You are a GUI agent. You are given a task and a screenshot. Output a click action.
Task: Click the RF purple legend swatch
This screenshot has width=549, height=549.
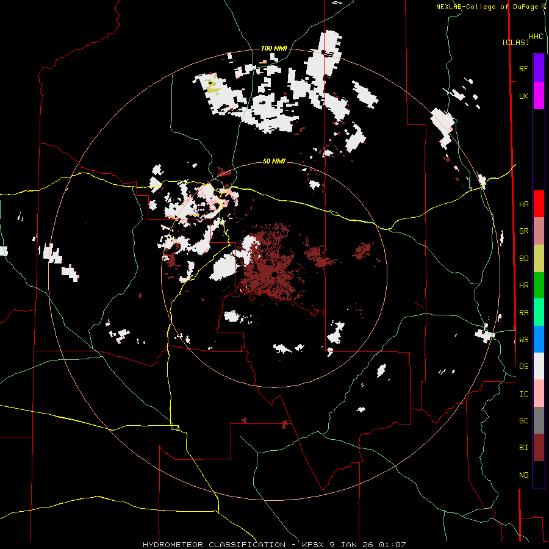(539, 68)
